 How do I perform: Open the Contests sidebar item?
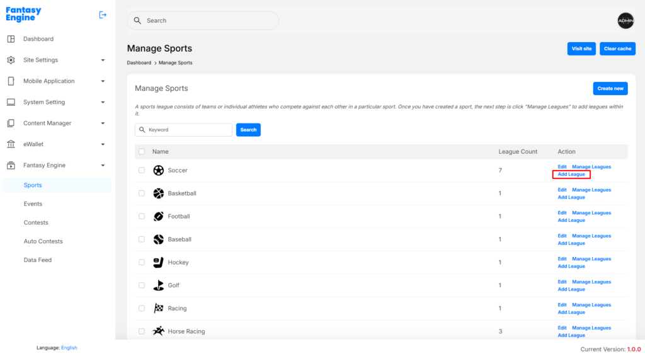[x=36, y=222]
